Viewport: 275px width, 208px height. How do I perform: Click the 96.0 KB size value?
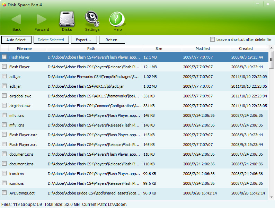(150, 193)
